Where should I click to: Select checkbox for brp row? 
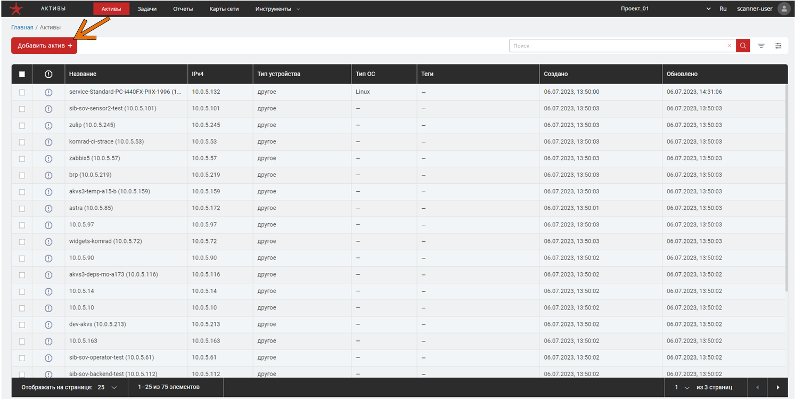pyautogui.click(x=22, y=175)
